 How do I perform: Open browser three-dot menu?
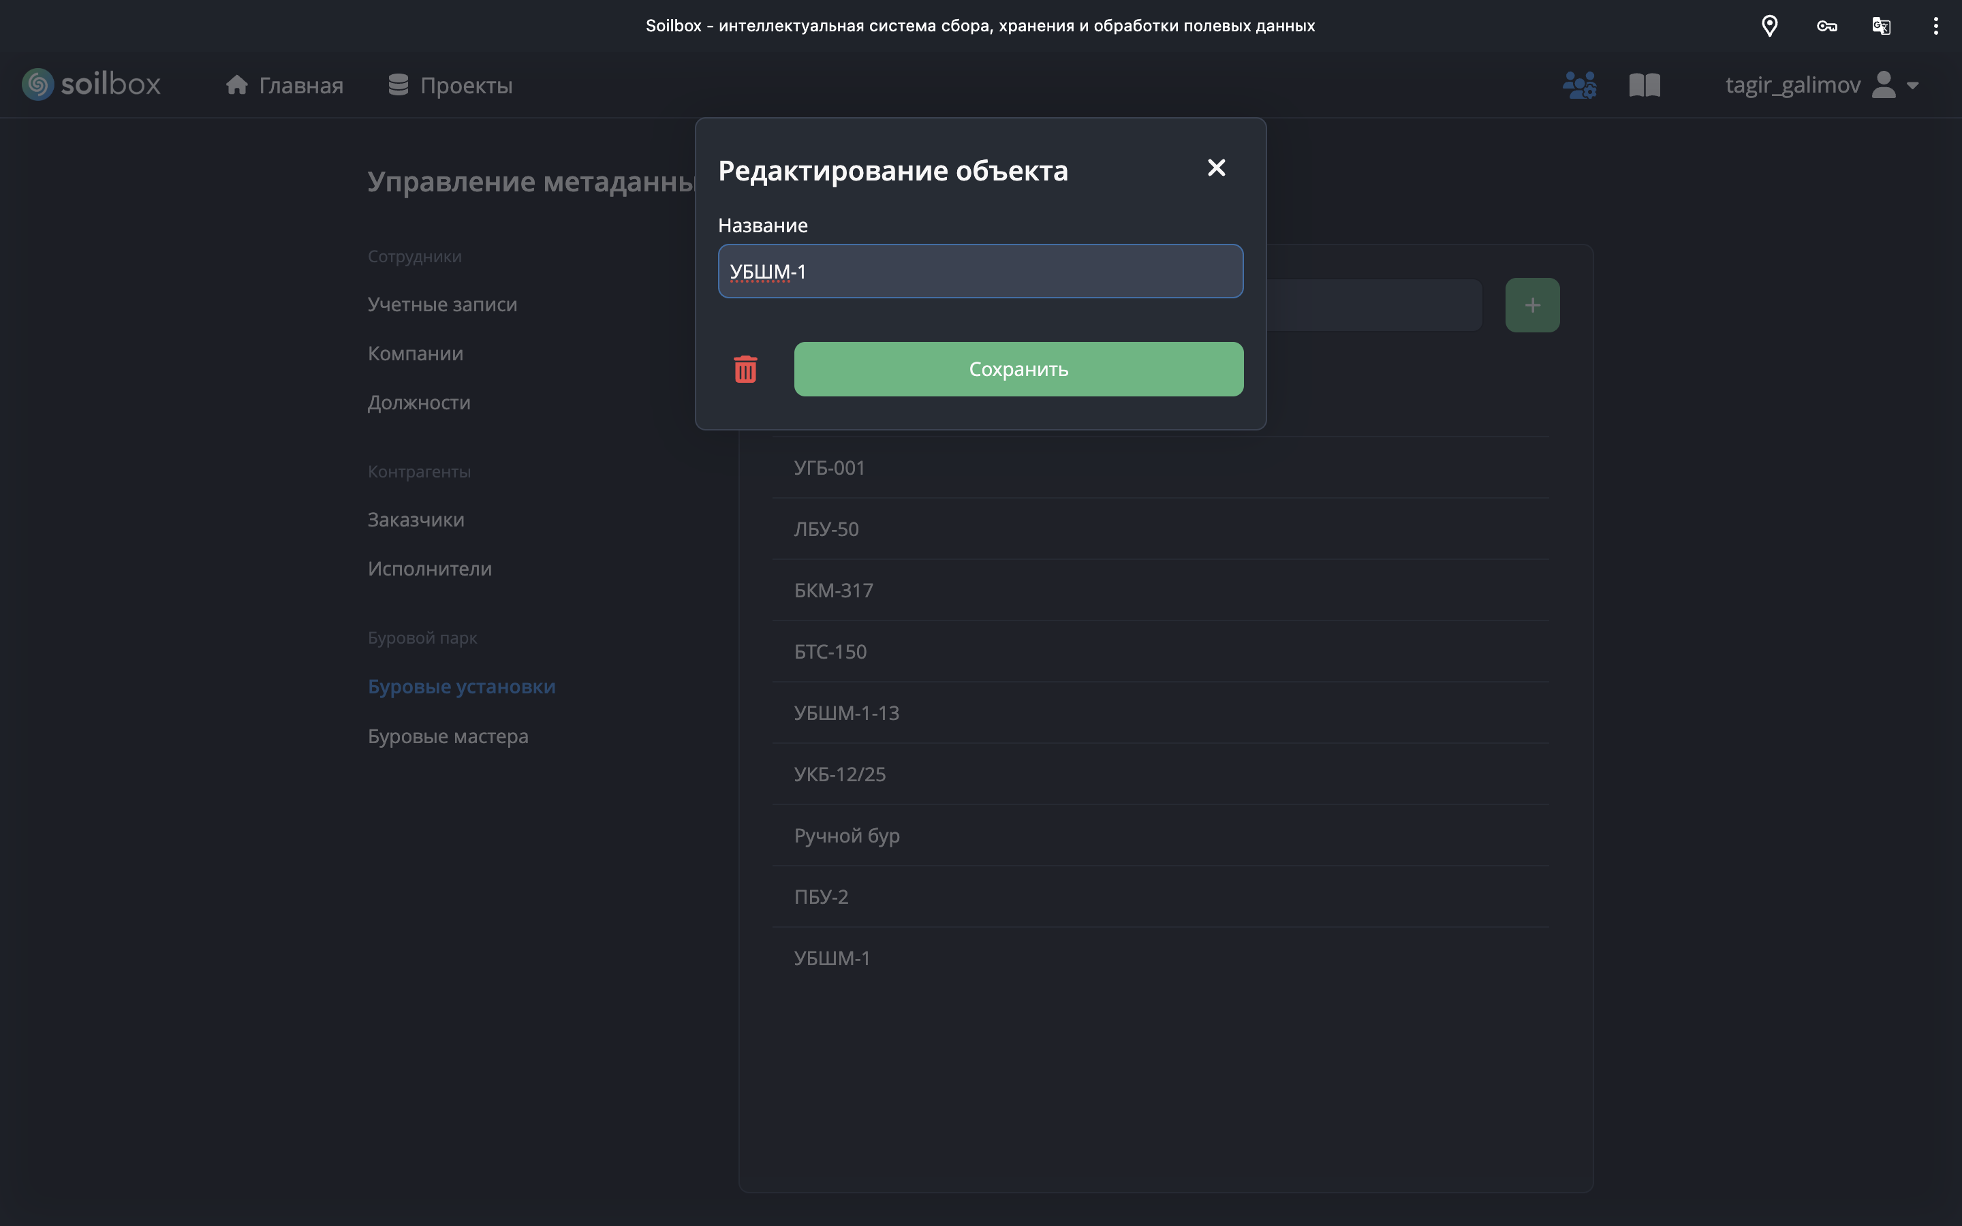tap(1935, 26)
